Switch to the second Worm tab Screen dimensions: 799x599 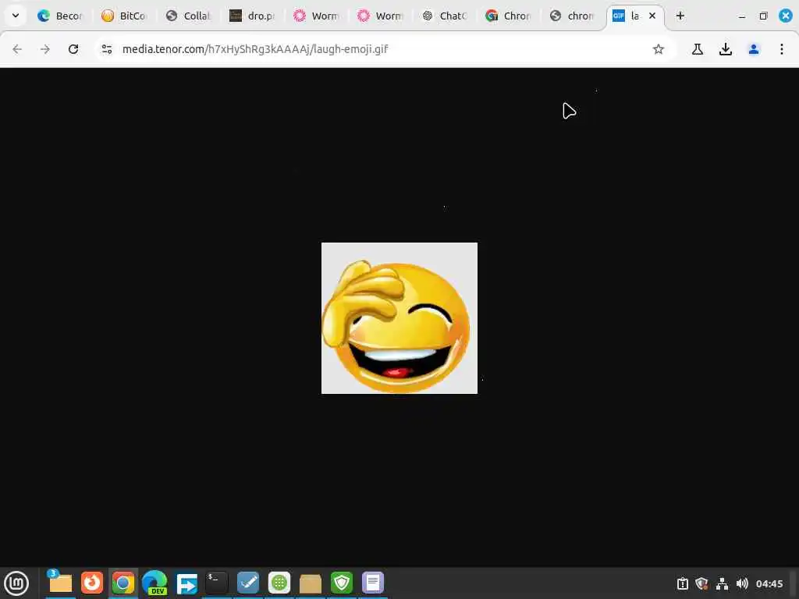(x=380, y=16)
